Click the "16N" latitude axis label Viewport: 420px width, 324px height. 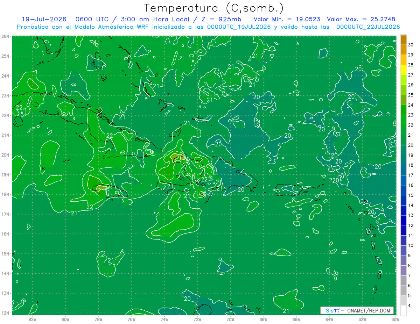pyautogui.click(x=6, y=234)
